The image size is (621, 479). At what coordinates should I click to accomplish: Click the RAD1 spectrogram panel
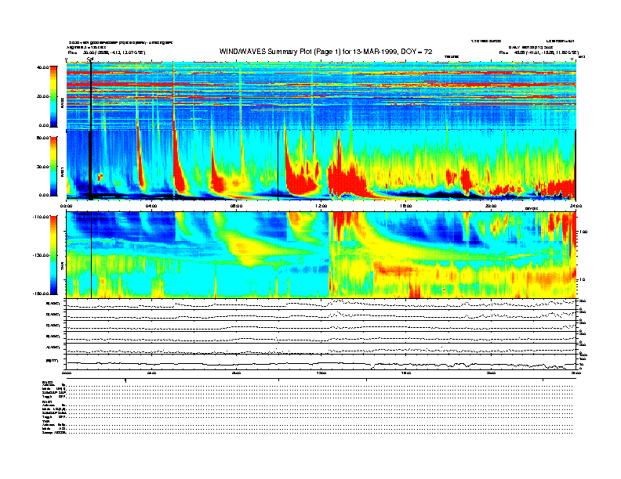[x=321, y=165]
